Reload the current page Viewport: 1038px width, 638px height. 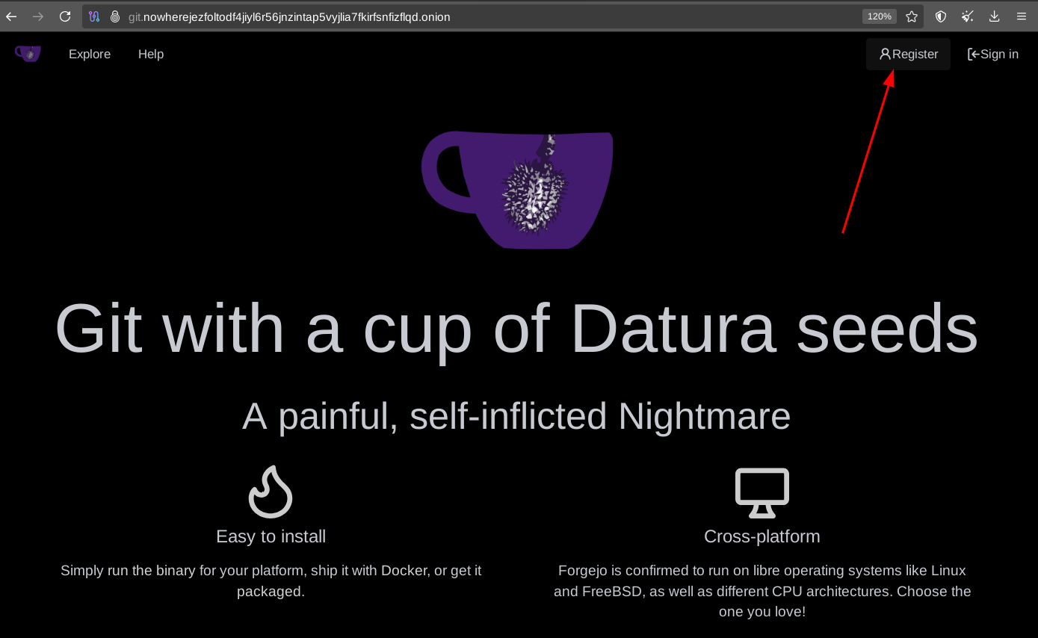[x=65, y=16]
